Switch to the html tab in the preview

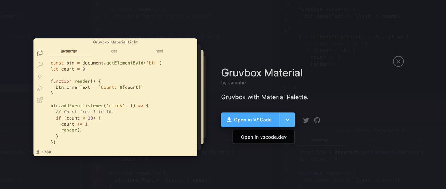(x=159, y=51)
